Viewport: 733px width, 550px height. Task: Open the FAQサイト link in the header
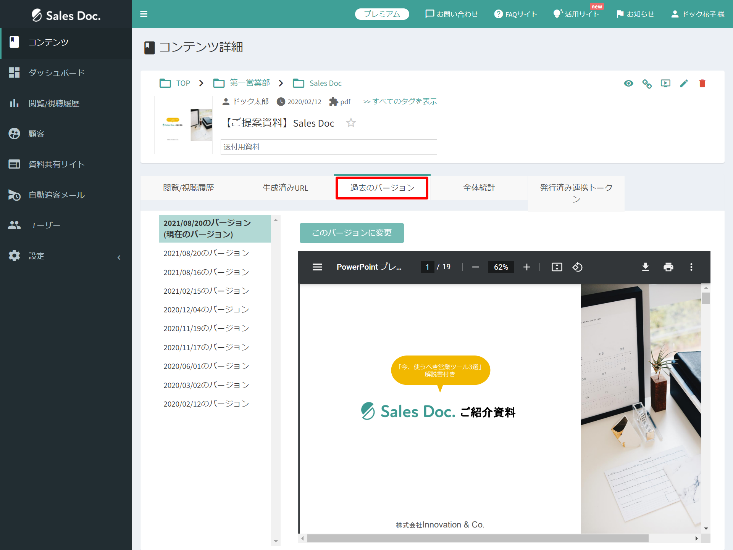click(516, 14)
